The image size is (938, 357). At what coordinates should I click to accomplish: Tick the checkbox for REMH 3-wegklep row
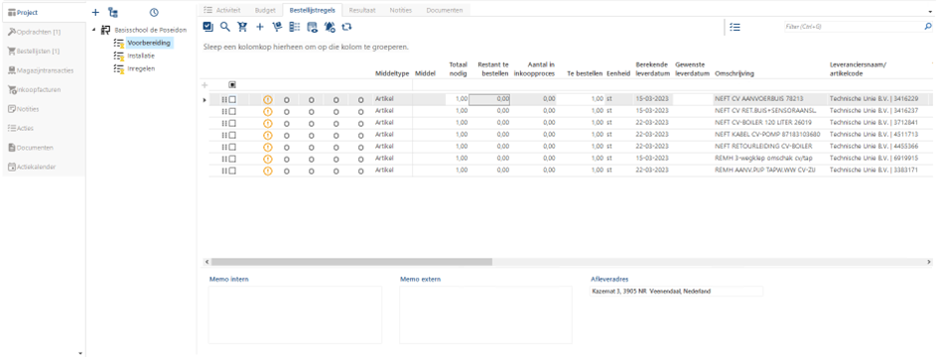click(x=232, y=159)
